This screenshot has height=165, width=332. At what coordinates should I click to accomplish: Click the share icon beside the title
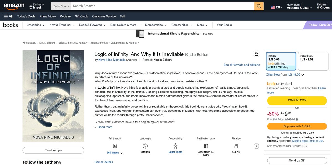coord(256,54)
